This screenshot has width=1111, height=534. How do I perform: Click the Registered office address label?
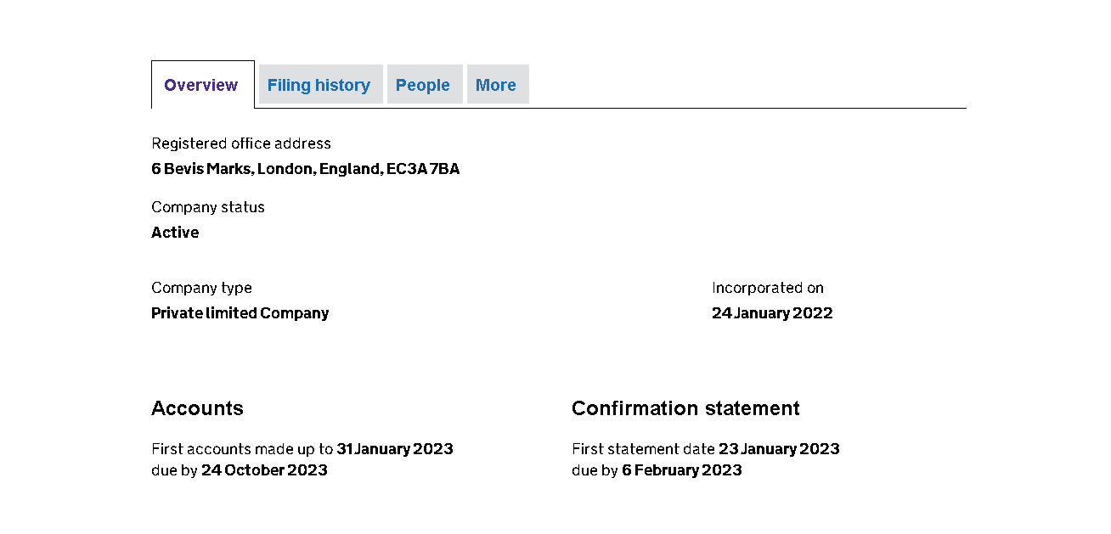pos(241,143)
